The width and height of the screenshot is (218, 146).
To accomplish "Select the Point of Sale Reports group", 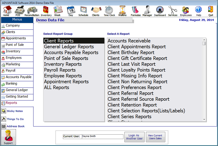I will pos(74,58).
